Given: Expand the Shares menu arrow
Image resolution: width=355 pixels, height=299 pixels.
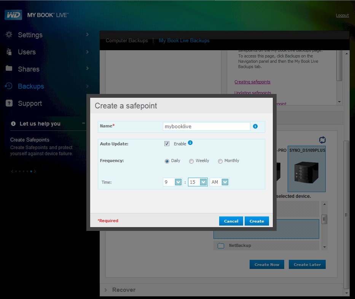Looking at the screenshot, I should click(88, 68).
